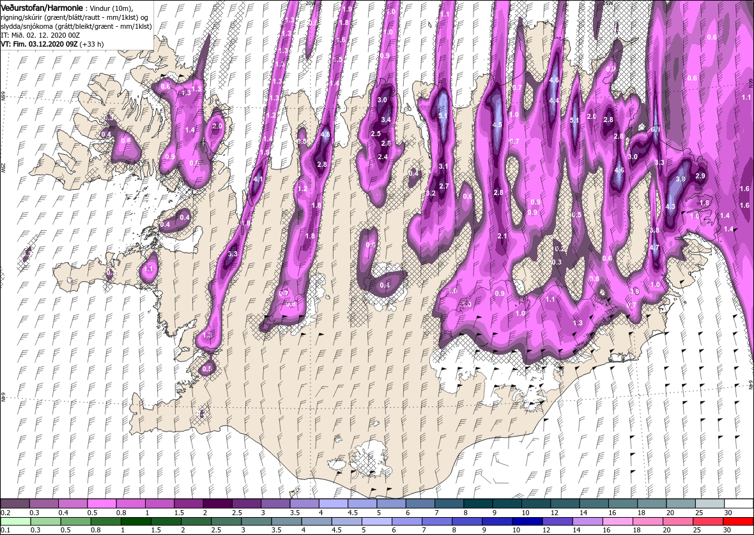Click the 3.4 precipitation value on the map
Screen dimensions: 754x535
coord(386,120)
